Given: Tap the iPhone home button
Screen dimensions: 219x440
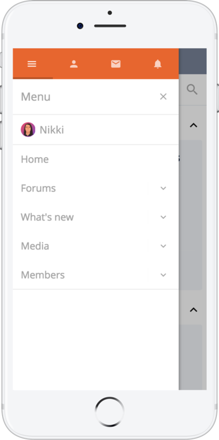Looking at the screenshot, I should (x=109, y=411).
